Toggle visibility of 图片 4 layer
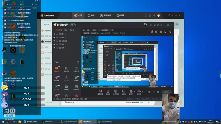 [x=54, y=34]
